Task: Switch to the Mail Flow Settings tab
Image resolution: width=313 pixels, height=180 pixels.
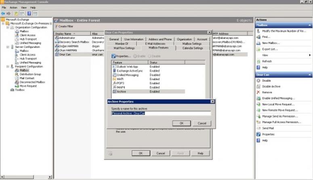Action: [x=124, y=48]
